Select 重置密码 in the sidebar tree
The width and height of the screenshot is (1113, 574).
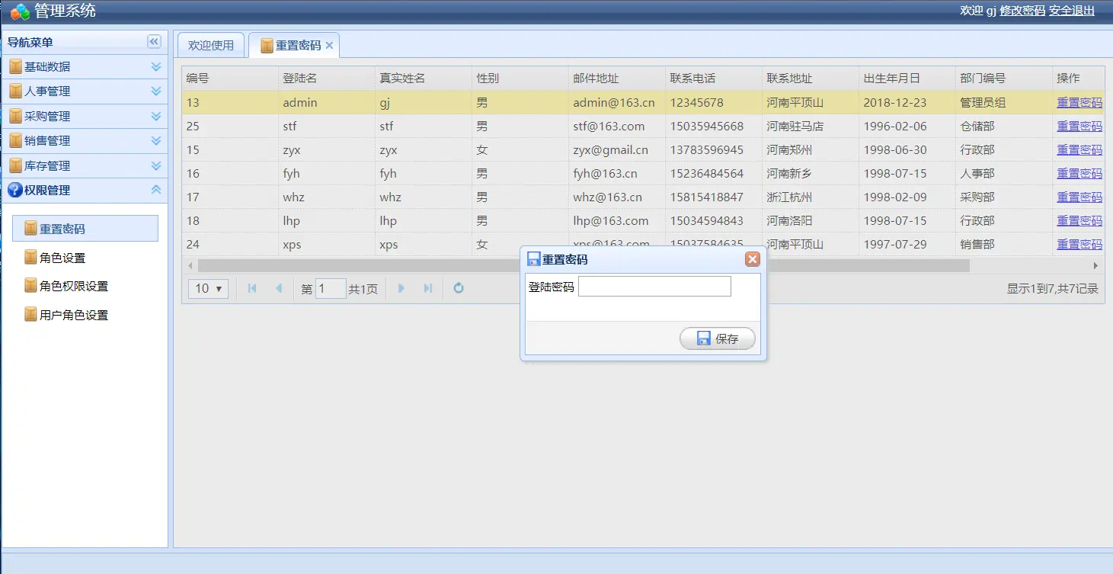[85, 229]
